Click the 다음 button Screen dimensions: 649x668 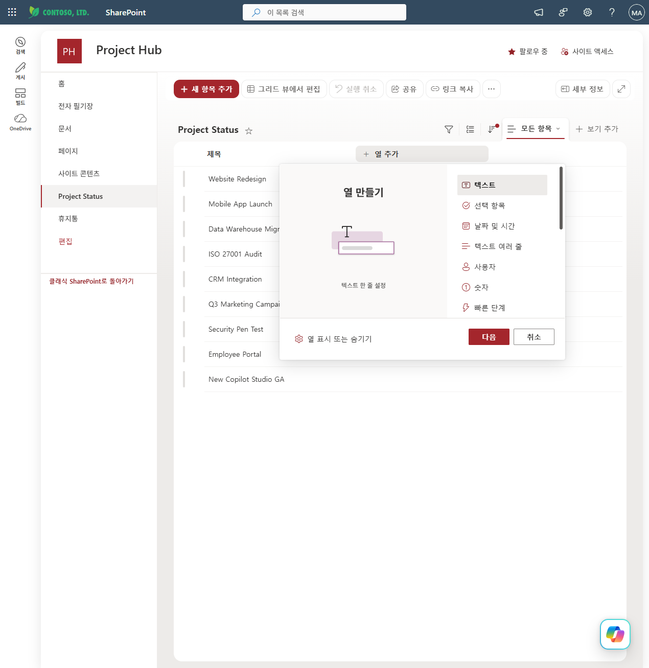tap(489, 337)
